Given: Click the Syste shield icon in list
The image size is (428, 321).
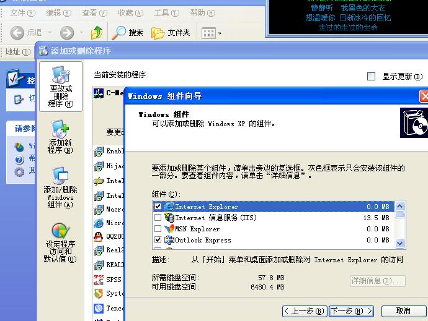Looking at the screenshot, I should tap(99, 294).
